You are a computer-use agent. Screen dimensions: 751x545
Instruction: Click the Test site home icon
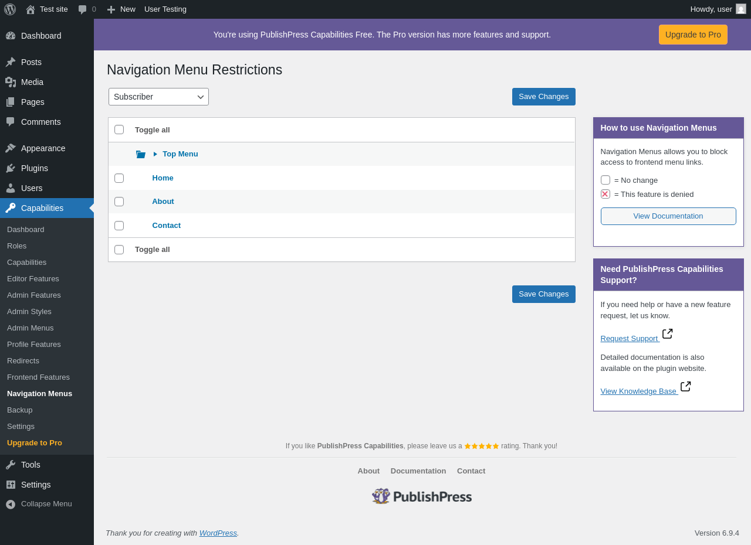coord(31,9)
